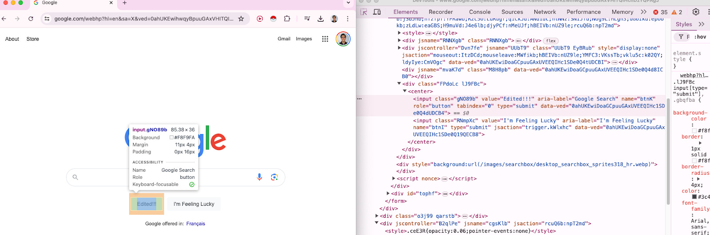Expand the div jsname RNNXgb node
710x235 pixels.
pos(399,40)
